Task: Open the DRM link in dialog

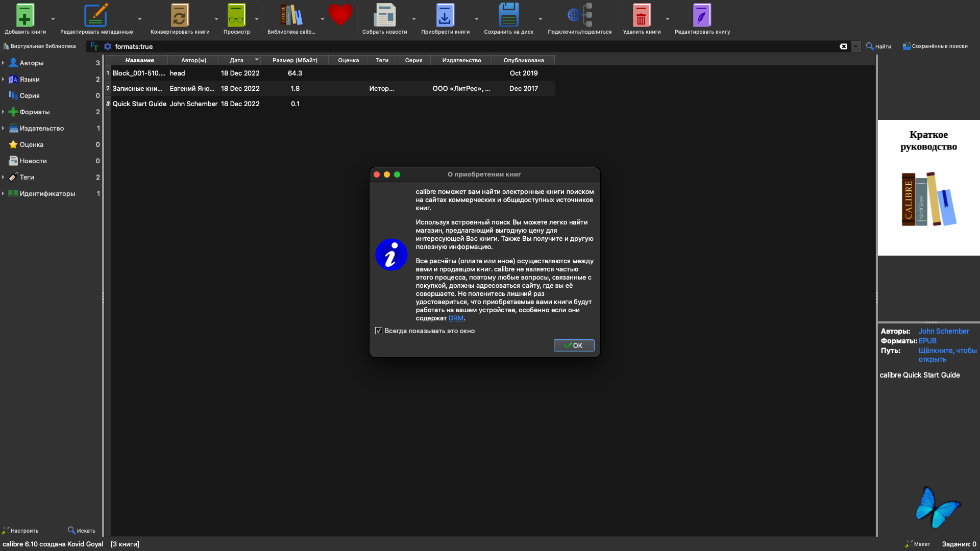Action: (x=456, y=318)
